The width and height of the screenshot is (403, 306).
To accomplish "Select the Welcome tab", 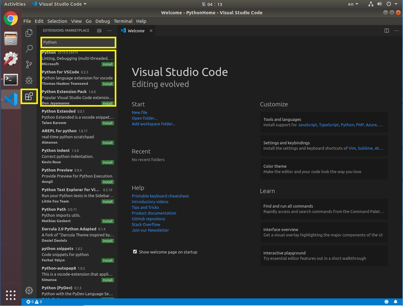I will coord(136,31).
